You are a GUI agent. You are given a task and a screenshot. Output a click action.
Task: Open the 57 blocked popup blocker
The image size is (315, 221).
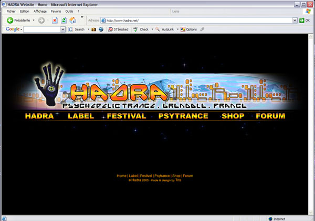coord(118,29)
